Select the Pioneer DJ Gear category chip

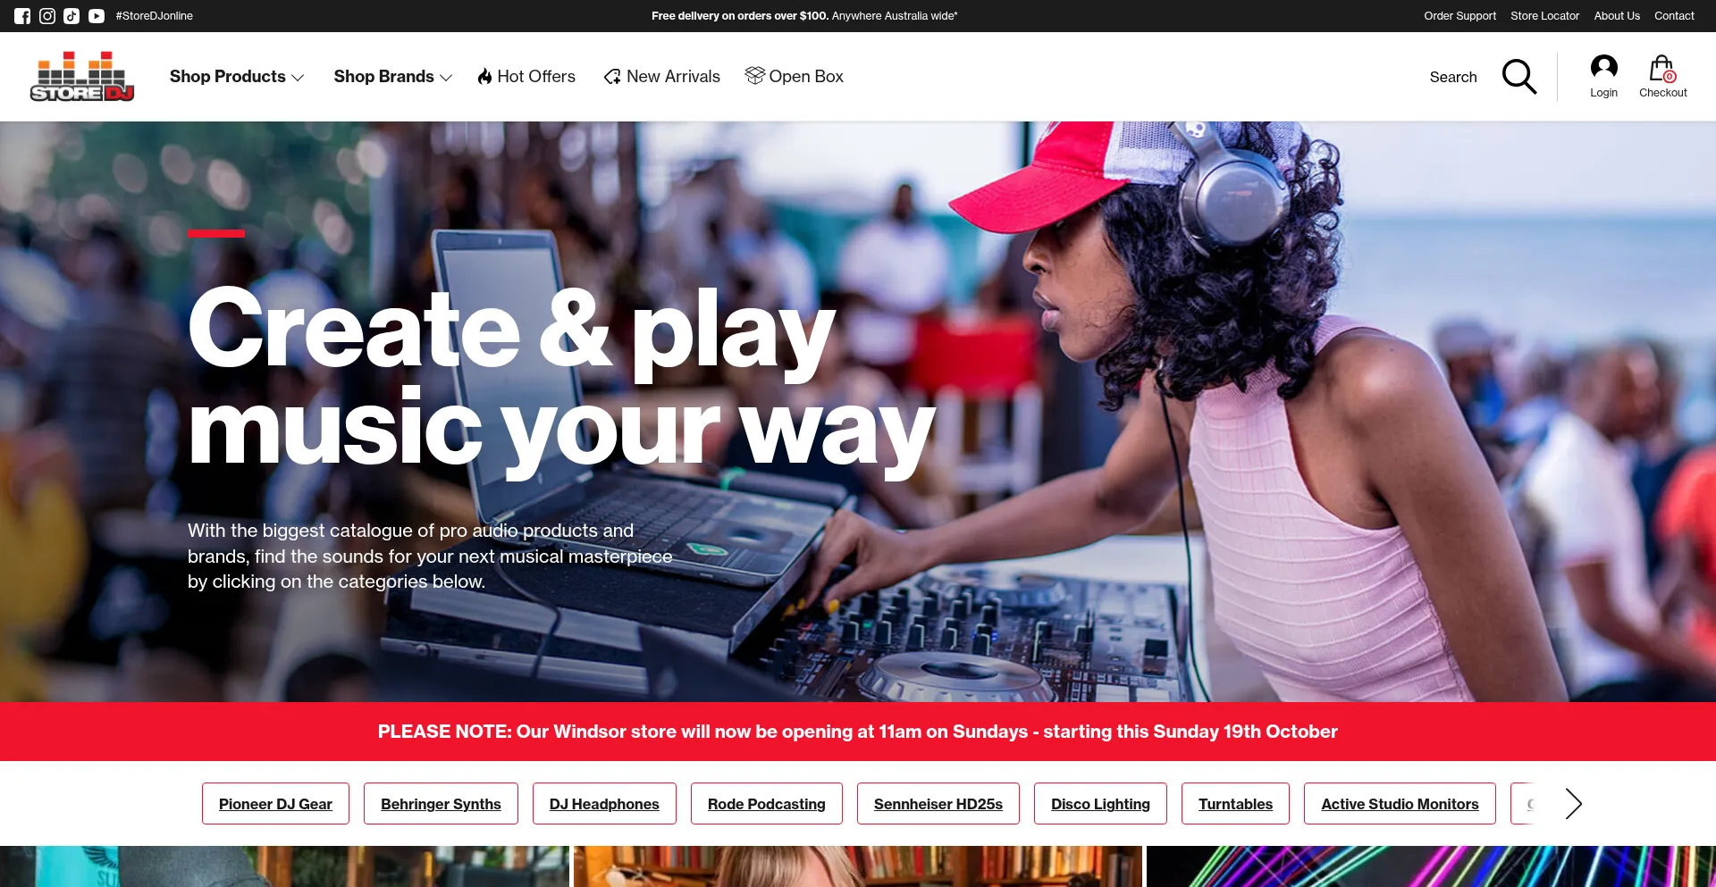275,804
